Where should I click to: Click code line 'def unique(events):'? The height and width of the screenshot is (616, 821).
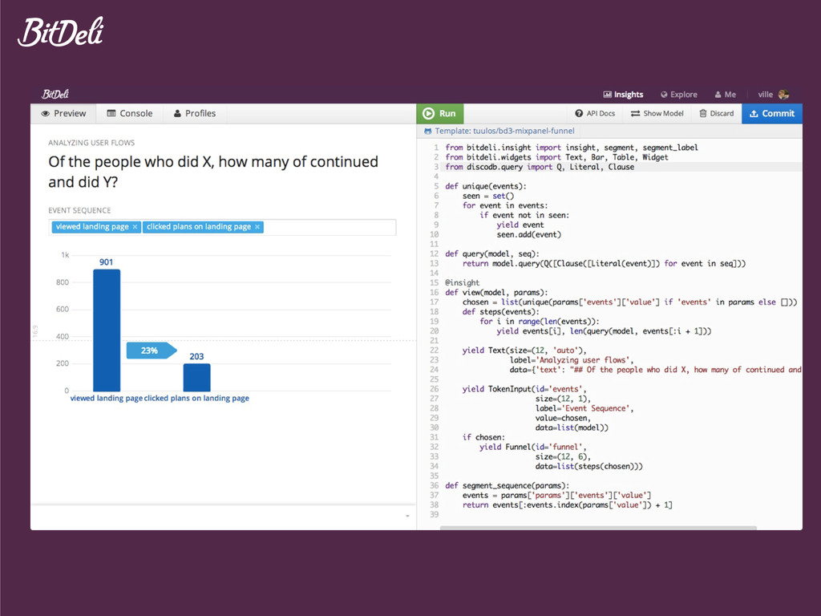click(x=485, y=186)
